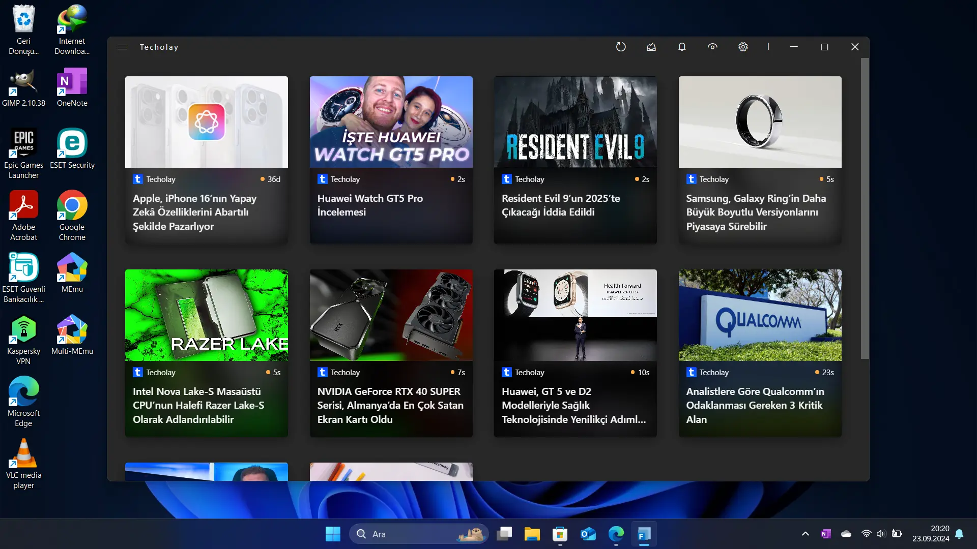Click the OneDrive cloud tray icon
Image resolution: width=977 pixels, height=549 pixels.
(846, 534)
